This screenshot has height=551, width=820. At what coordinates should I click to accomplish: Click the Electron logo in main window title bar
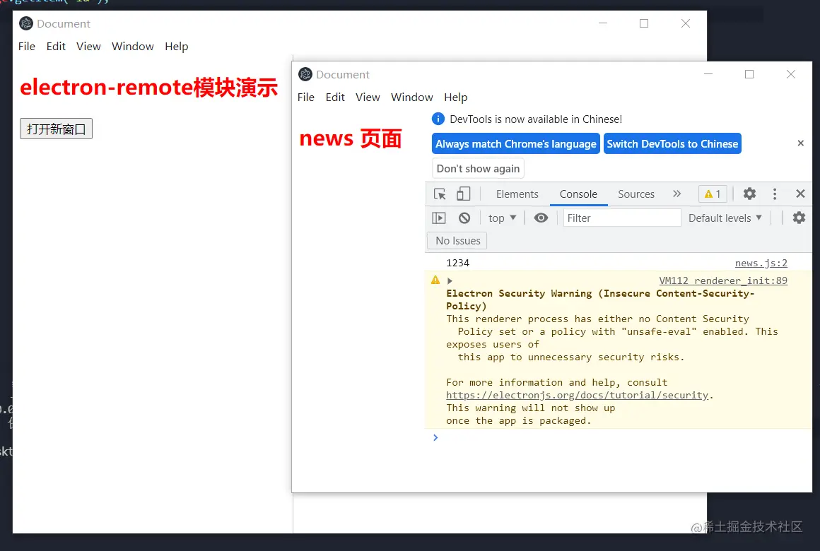pyautogui.click(x=25, y=23)
